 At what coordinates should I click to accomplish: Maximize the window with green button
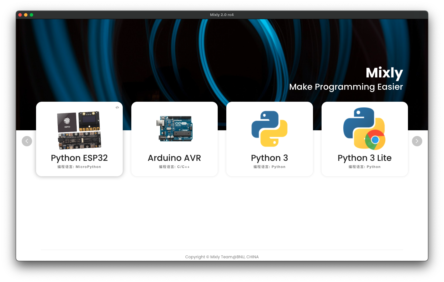(31, 15)
